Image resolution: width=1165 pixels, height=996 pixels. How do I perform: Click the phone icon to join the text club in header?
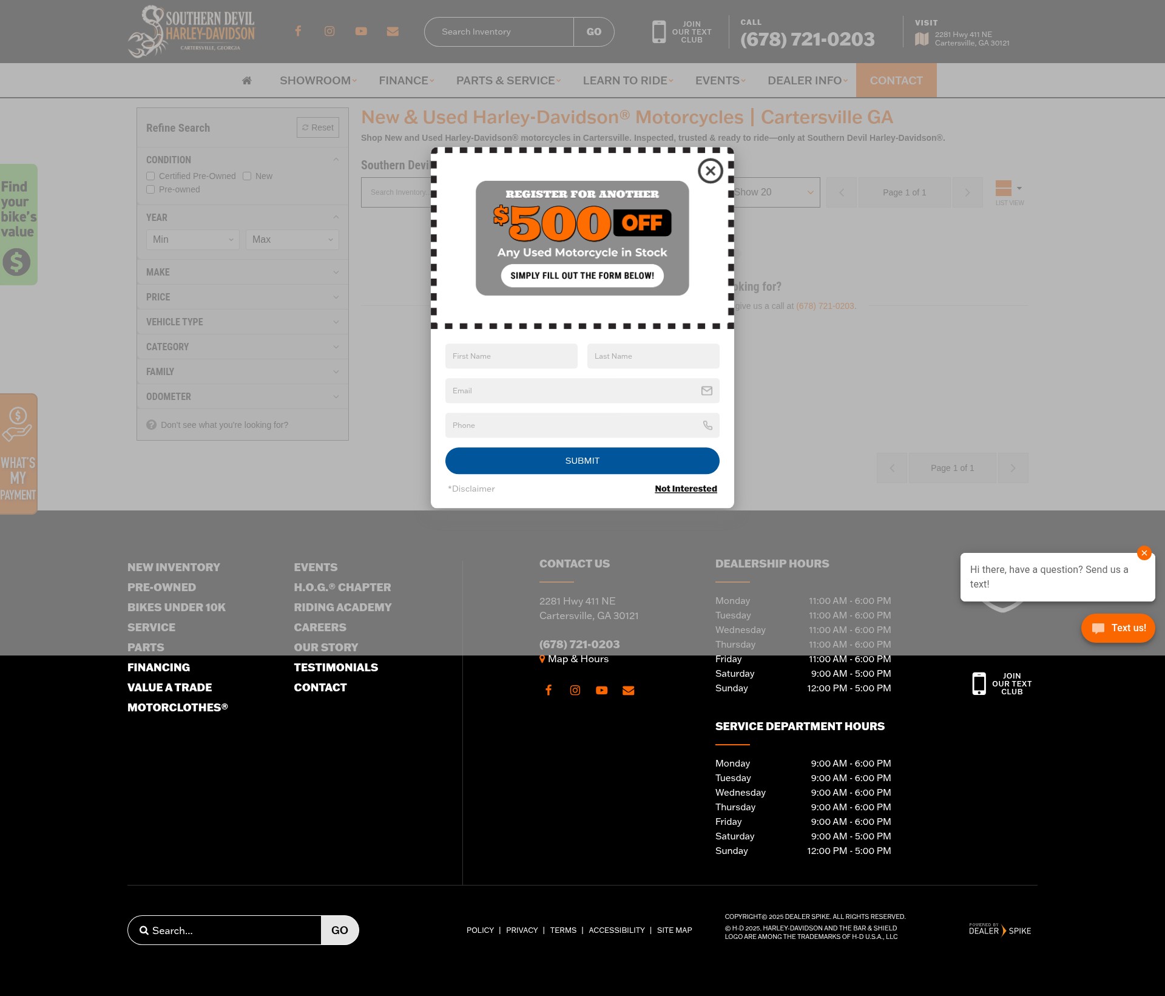[659, 32]
